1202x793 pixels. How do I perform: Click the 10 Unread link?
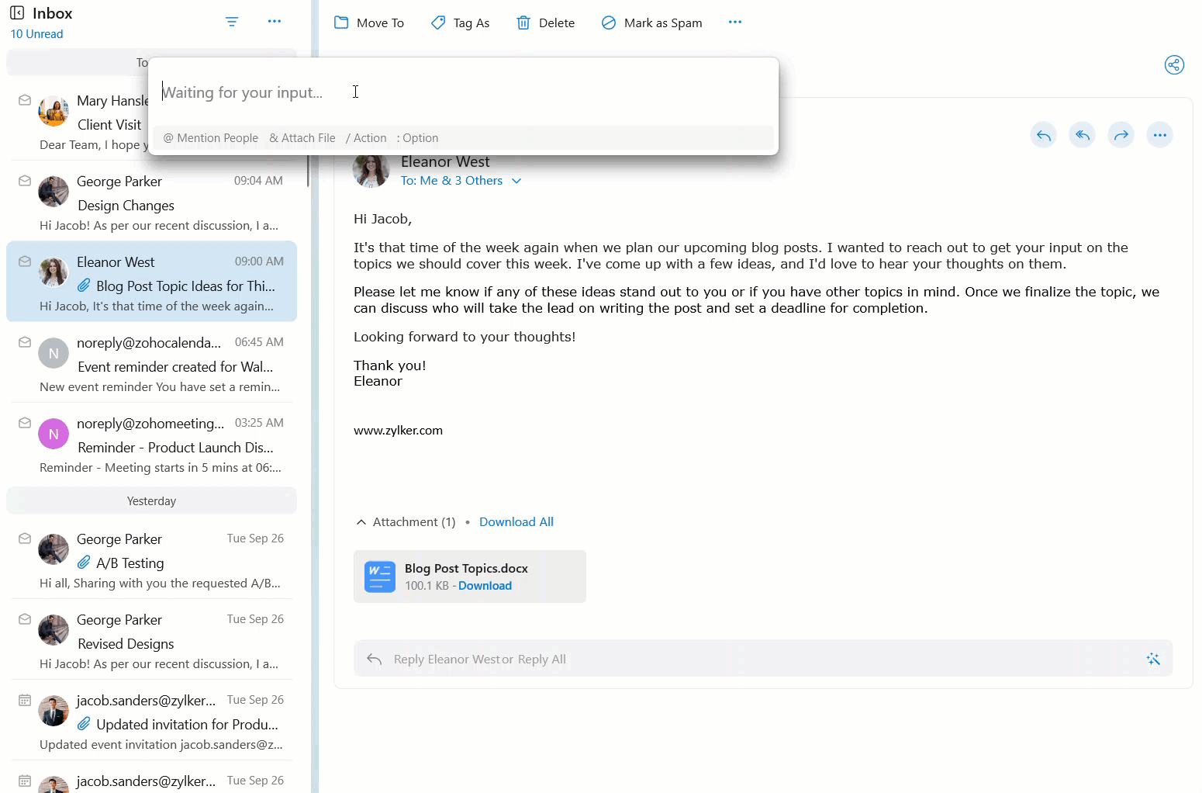pos(36,34)
